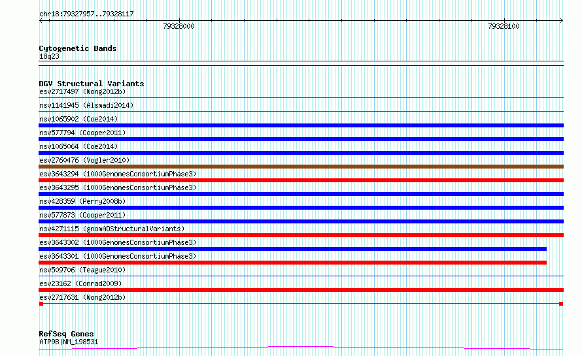Select the blue bar under nsv577794
The width and height of the screenshot is (582, 356).
tap(301, 139)
